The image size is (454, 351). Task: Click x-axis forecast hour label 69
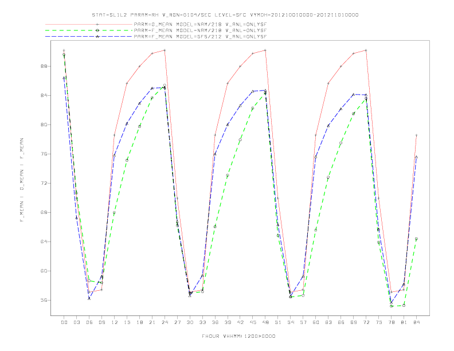coord(354,322)
